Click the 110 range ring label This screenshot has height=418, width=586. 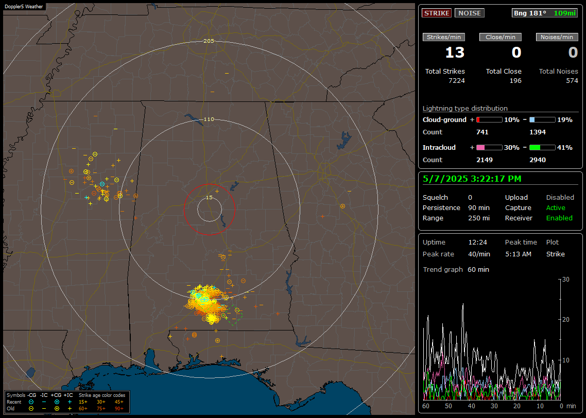click(209, 119)
